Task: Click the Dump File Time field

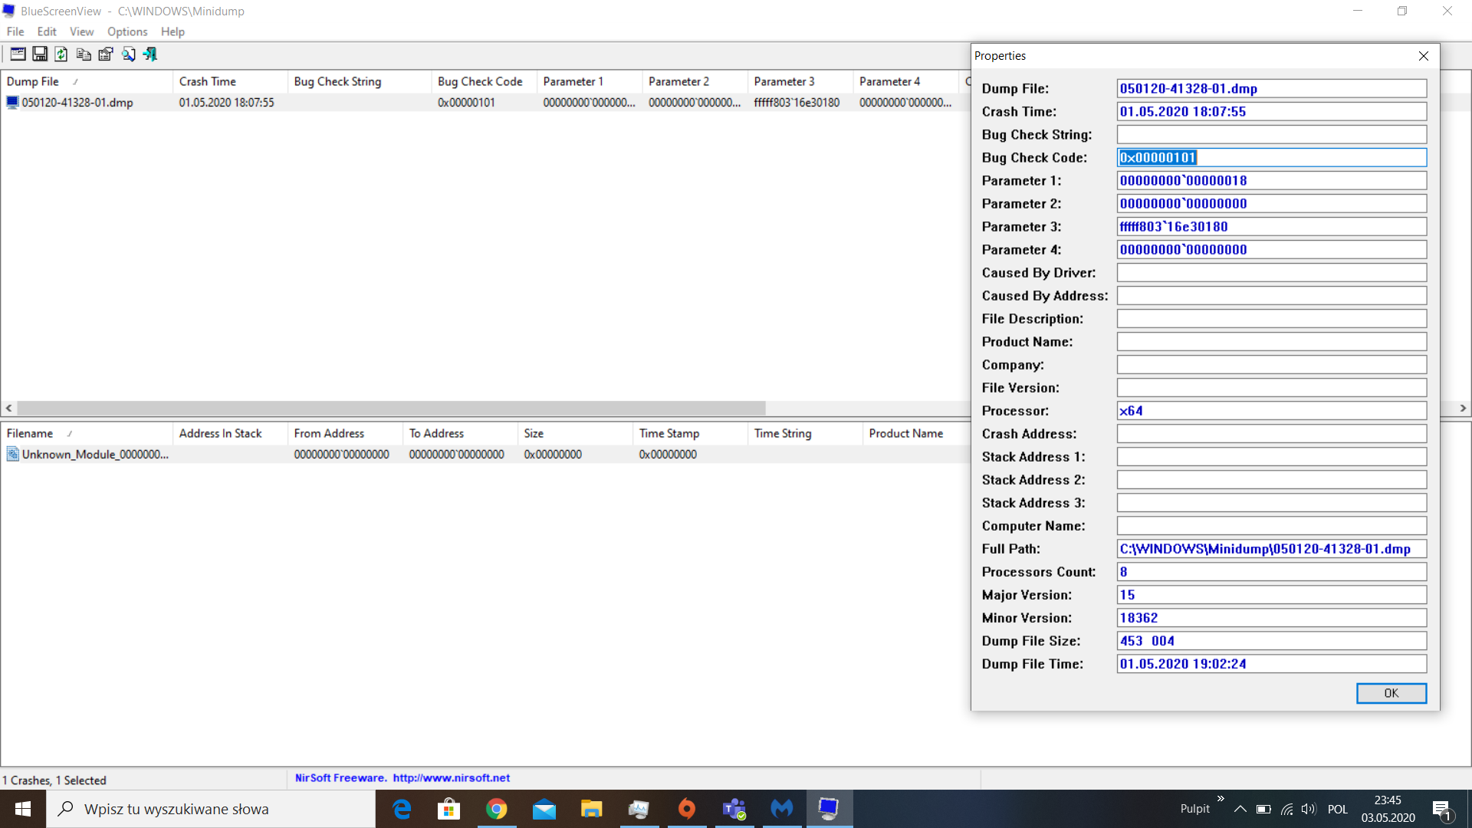Action: [1272, 664]
